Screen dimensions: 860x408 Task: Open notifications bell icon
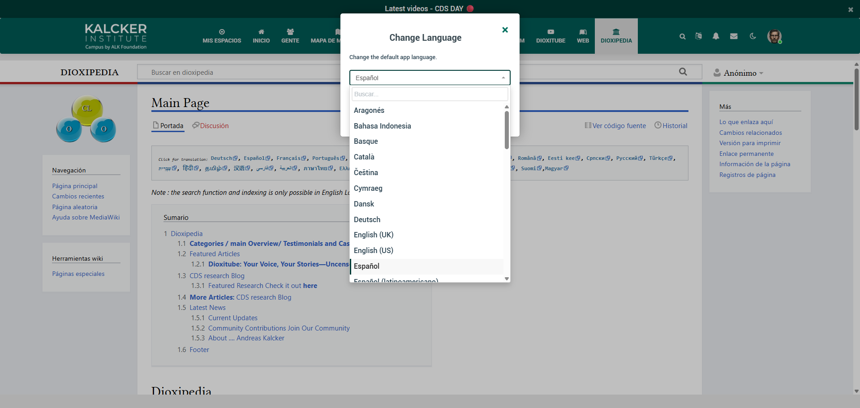click(x=716, y=36)
